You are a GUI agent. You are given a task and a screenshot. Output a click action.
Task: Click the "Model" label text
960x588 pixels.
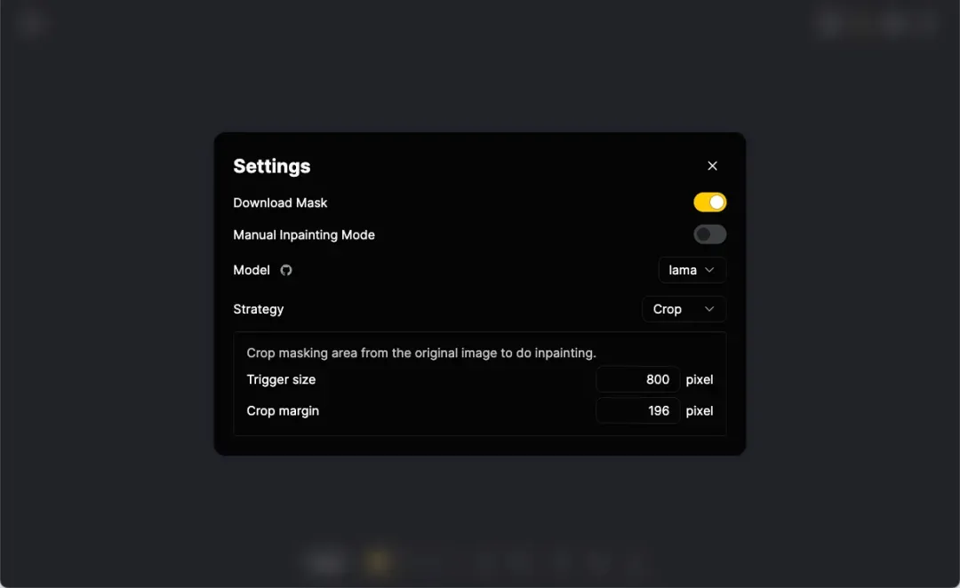click(x=252, y=270)
